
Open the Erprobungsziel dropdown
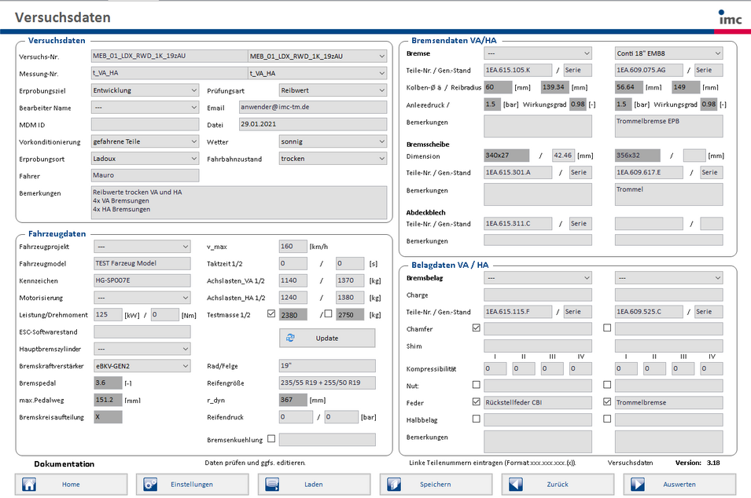194,90
